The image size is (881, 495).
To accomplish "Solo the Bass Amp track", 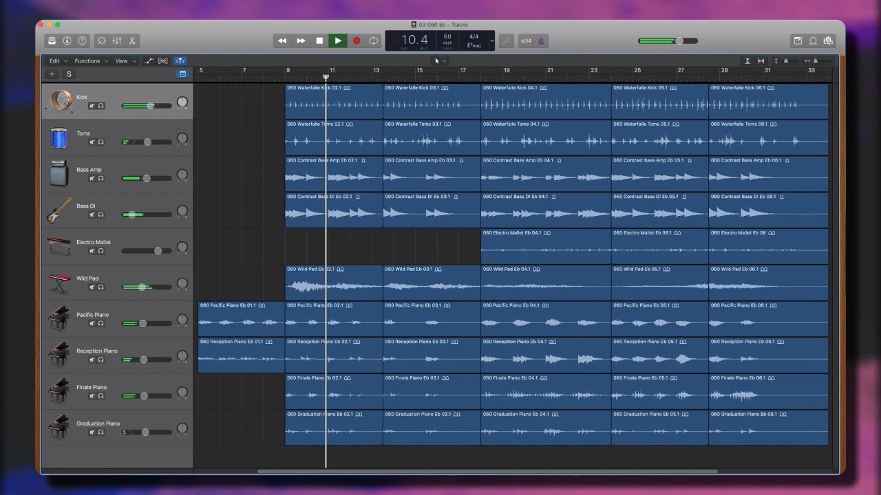I will click(x=101, y=178).
